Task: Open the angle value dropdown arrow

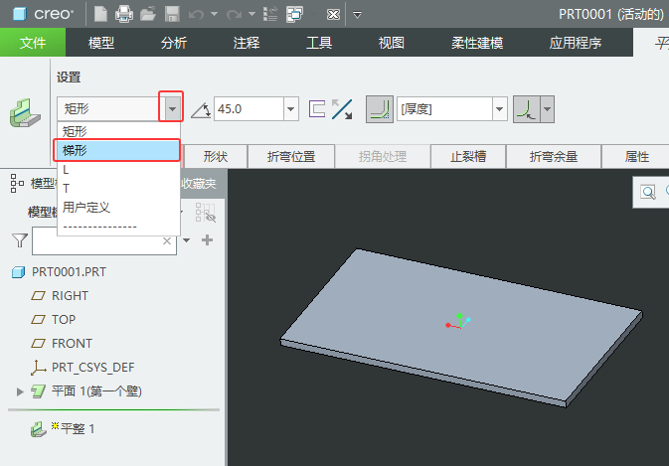Action: point(290,109)
